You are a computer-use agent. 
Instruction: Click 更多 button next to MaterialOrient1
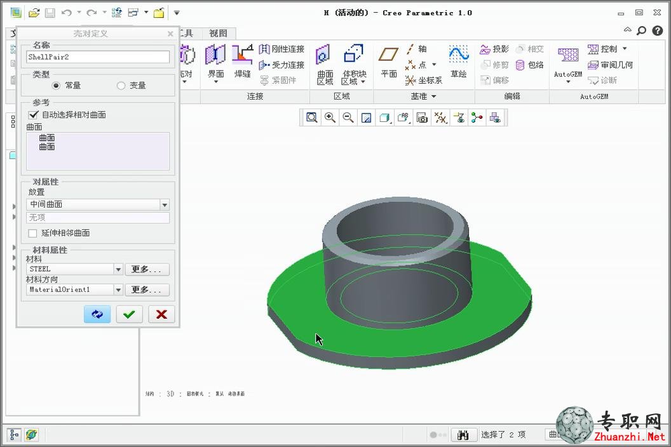tap(147, 290)
